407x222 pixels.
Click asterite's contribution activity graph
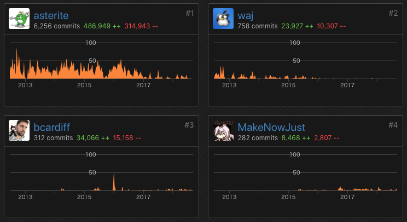click(101, 65)
